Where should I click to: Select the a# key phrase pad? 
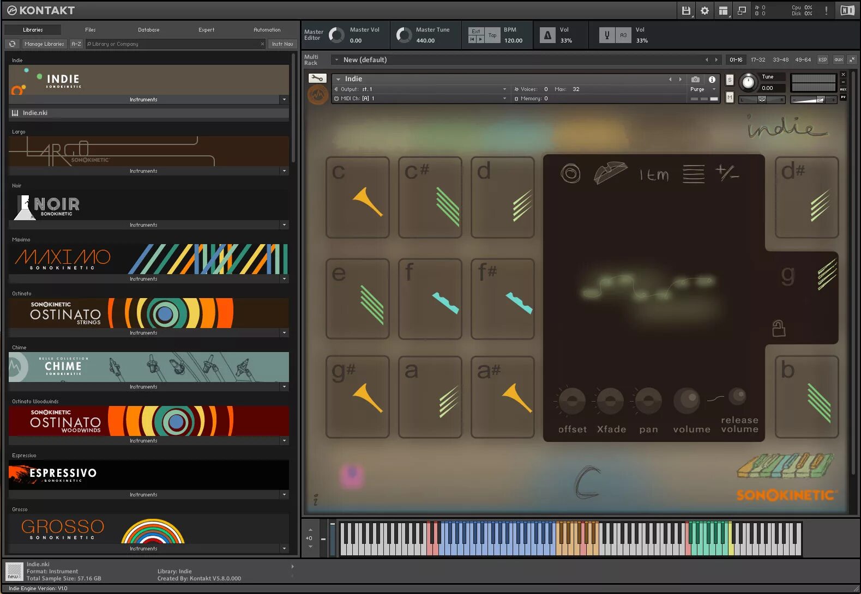click(x=502, y=397)
